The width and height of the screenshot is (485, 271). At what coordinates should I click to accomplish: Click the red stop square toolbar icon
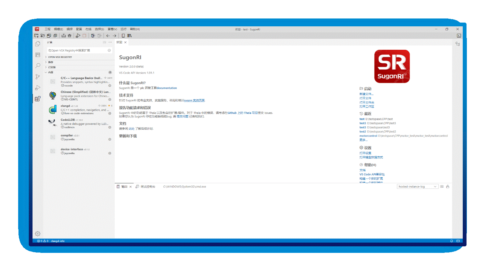(84, 36)
